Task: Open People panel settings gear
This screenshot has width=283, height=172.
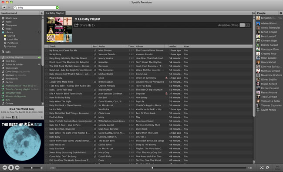Action: 281,13
